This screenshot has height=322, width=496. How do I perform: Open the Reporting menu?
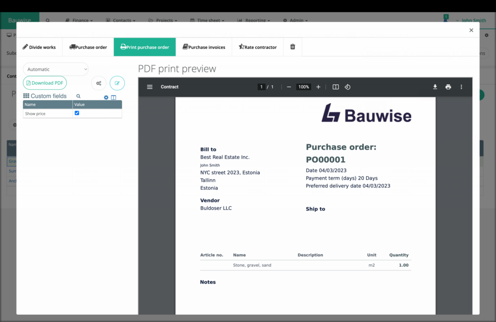(254, 20)
